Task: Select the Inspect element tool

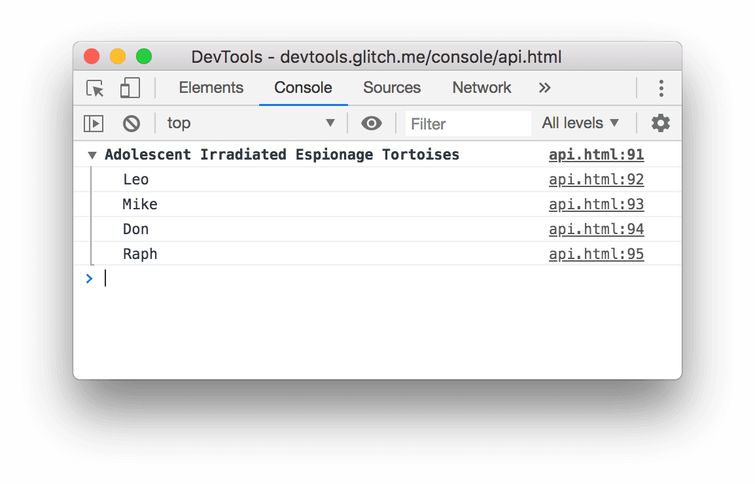Action: (x=94, y=88)
